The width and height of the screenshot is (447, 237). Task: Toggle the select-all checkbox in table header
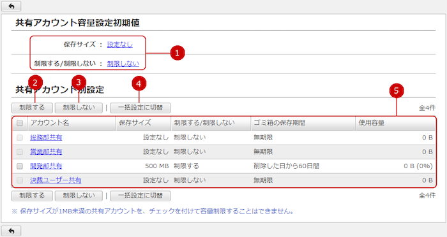point(20,123)
